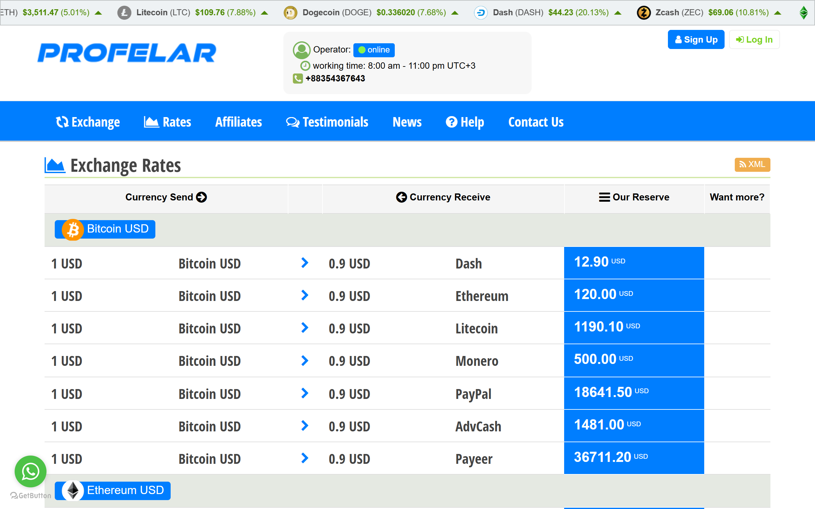
Task: Click the Zcash coin icon in ticker
Action: click(644, 13)
